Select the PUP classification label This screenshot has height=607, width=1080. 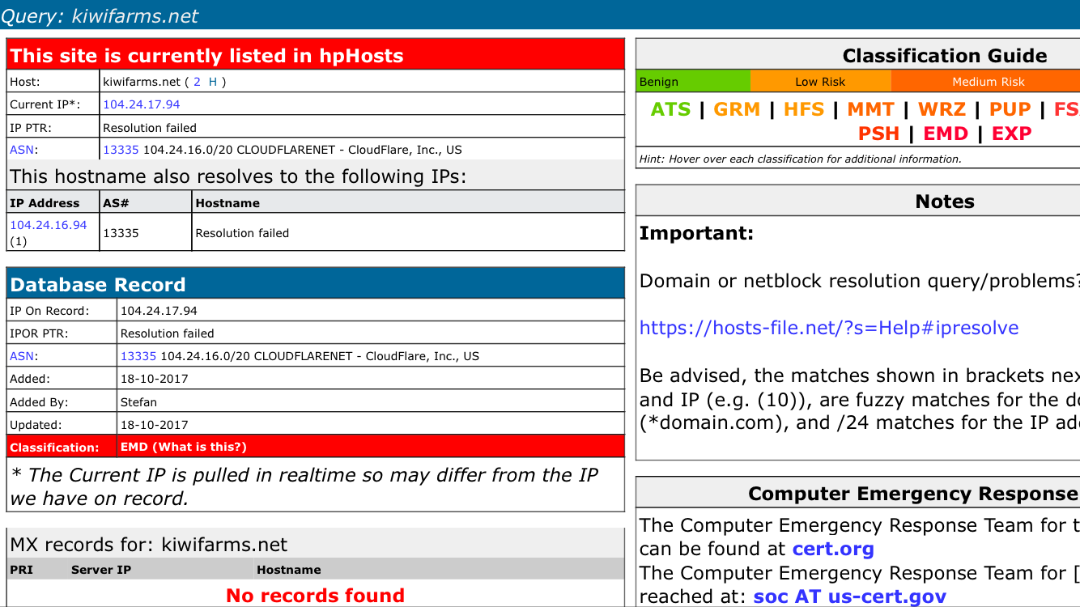point(1010,109)
